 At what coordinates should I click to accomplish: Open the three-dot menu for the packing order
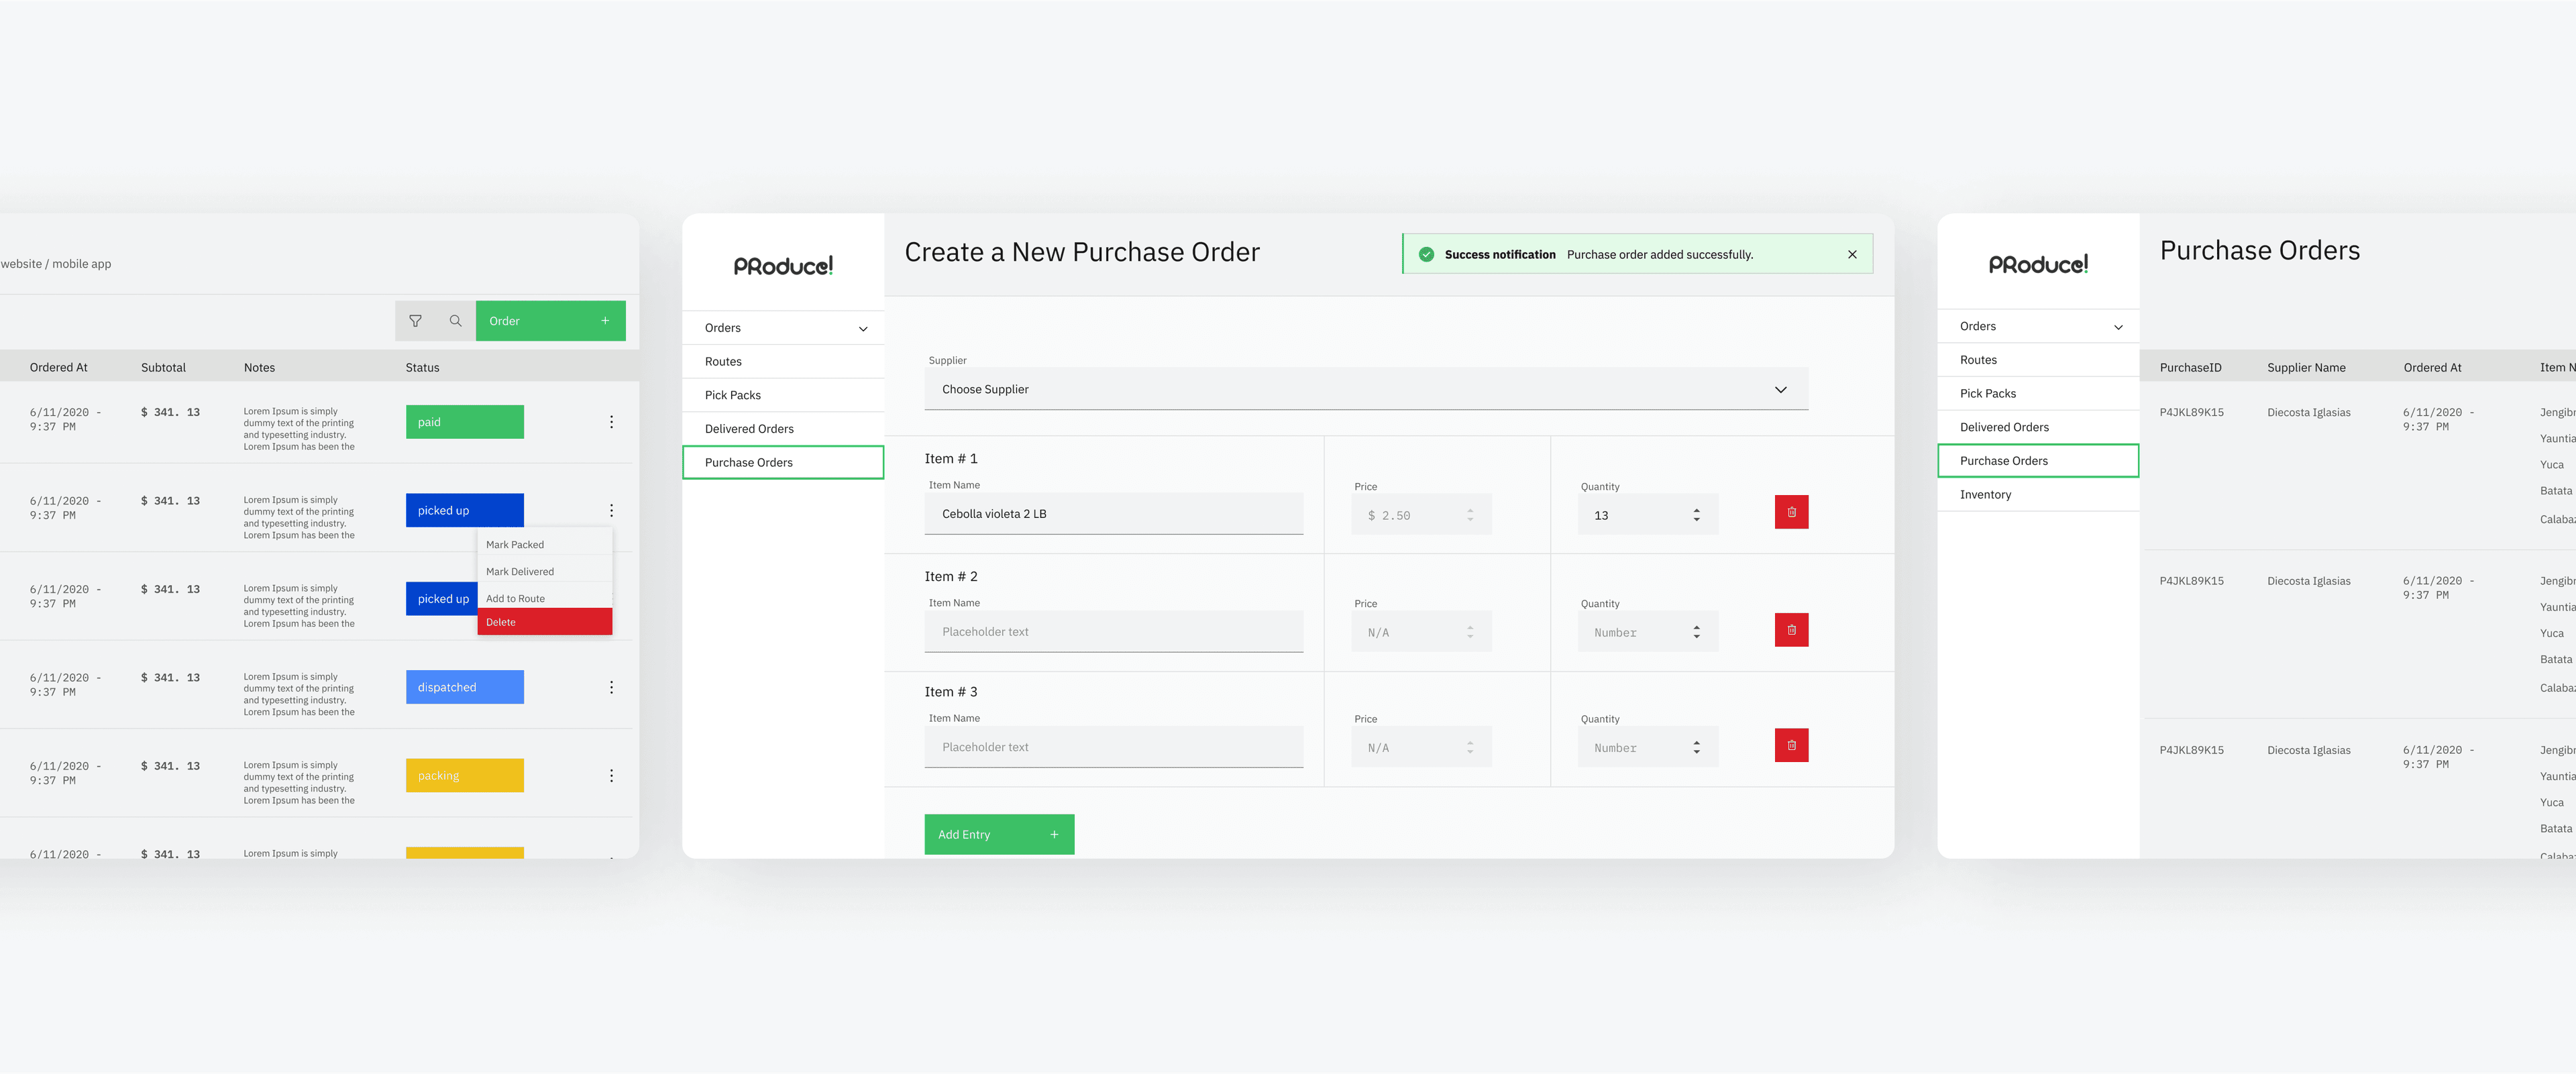tap(612, 776)
